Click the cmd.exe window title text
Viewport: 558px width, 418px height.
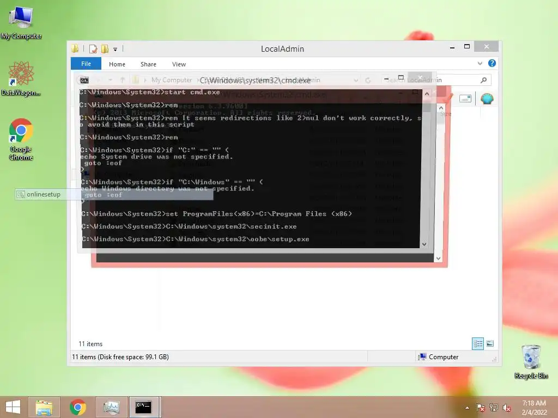[x=255, y=81]
